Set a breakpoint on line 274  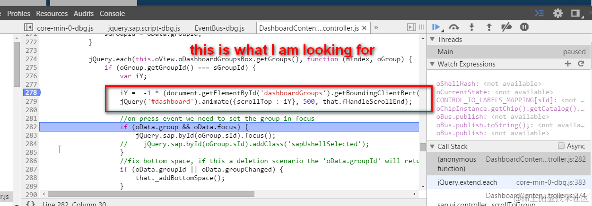pyautogui.click(x=31, y=59)
